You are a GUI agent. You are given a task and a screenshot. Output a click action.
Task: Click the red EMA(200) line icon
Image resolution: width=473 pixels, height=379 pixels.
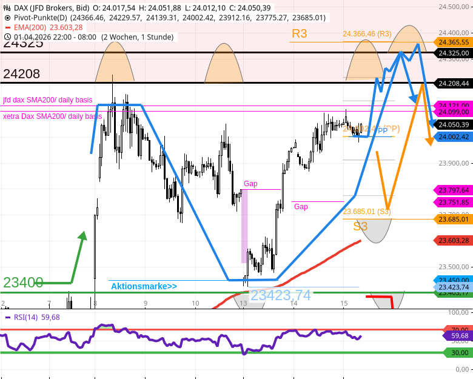pos(7,28)
